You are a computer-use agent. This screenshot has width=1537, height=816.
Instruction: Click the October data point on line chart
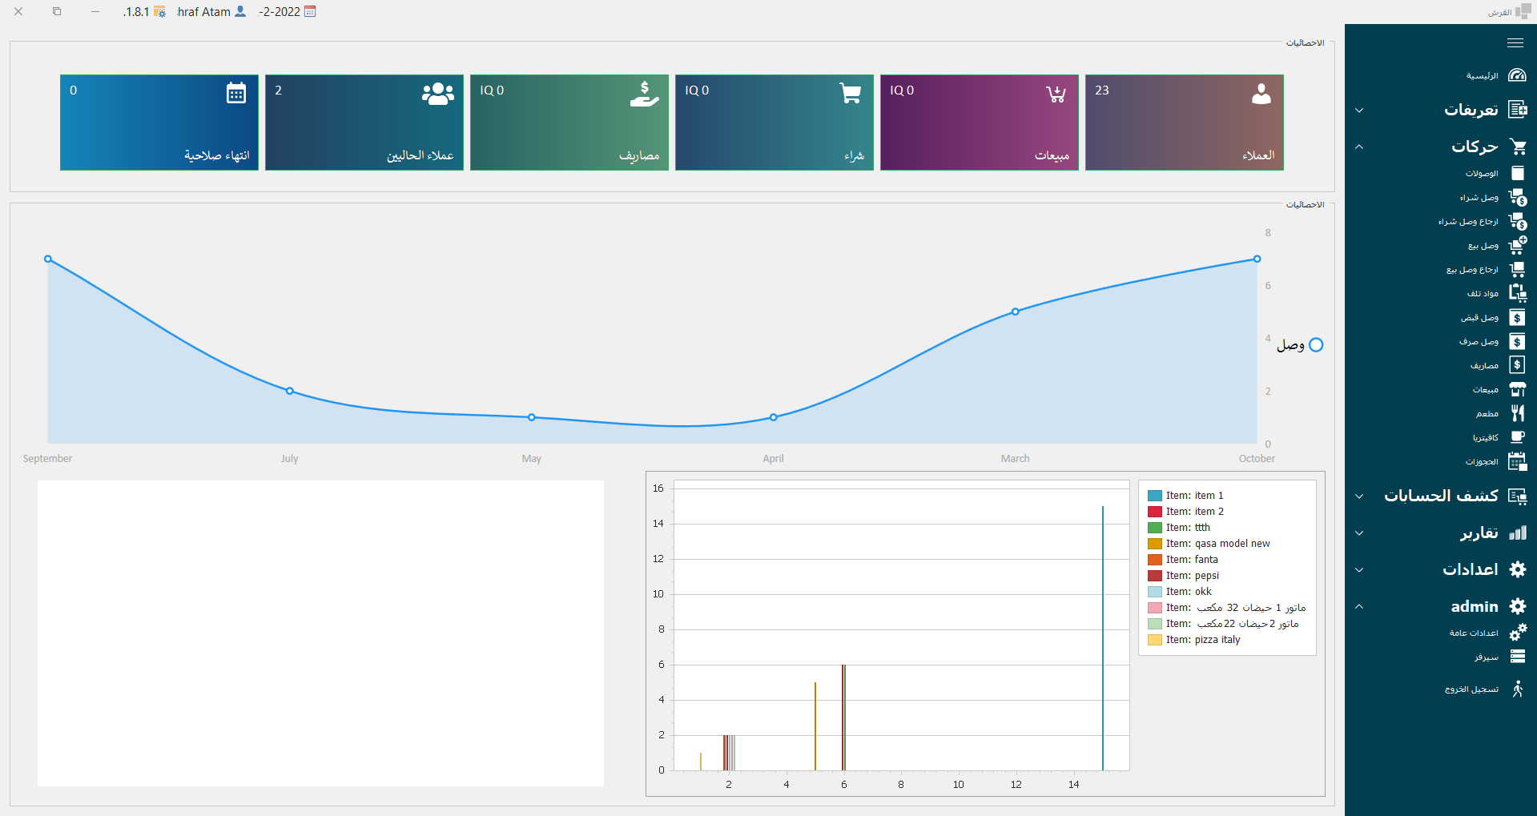click(x=1257, y=259)
